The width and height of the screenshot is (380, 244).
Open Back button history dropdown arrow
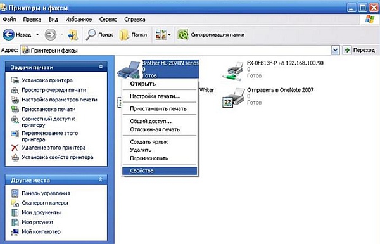(37, 35)
